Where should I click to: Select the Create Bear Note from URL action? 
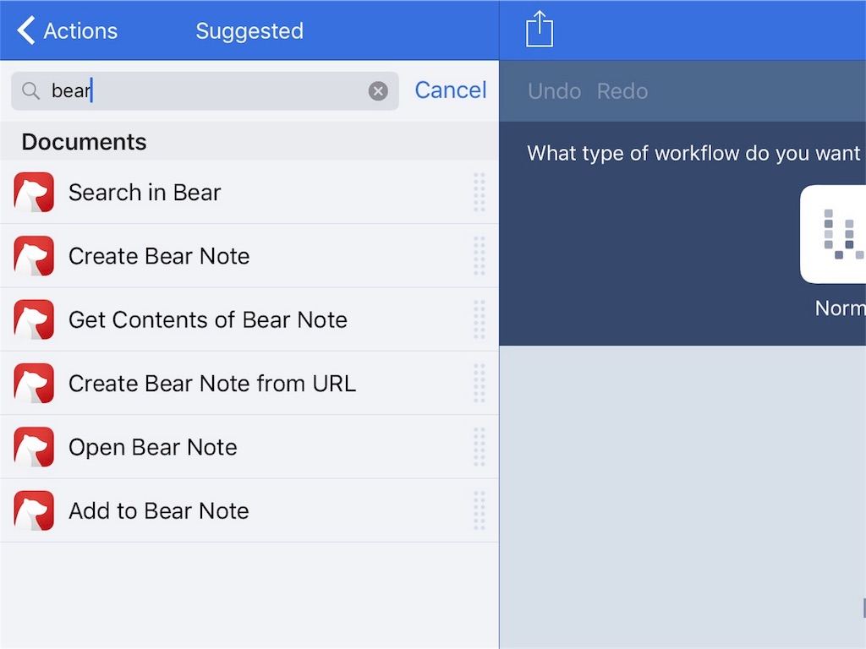(212, 384)
